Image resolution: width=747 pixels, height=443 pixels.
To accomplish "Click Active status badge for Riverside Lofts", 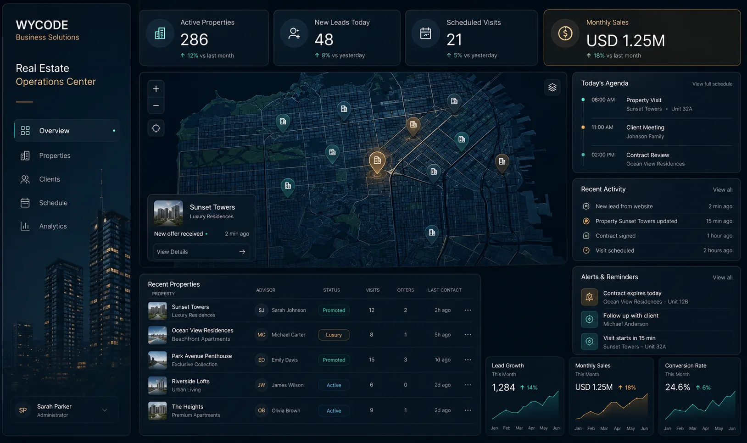I will point(334,385).
